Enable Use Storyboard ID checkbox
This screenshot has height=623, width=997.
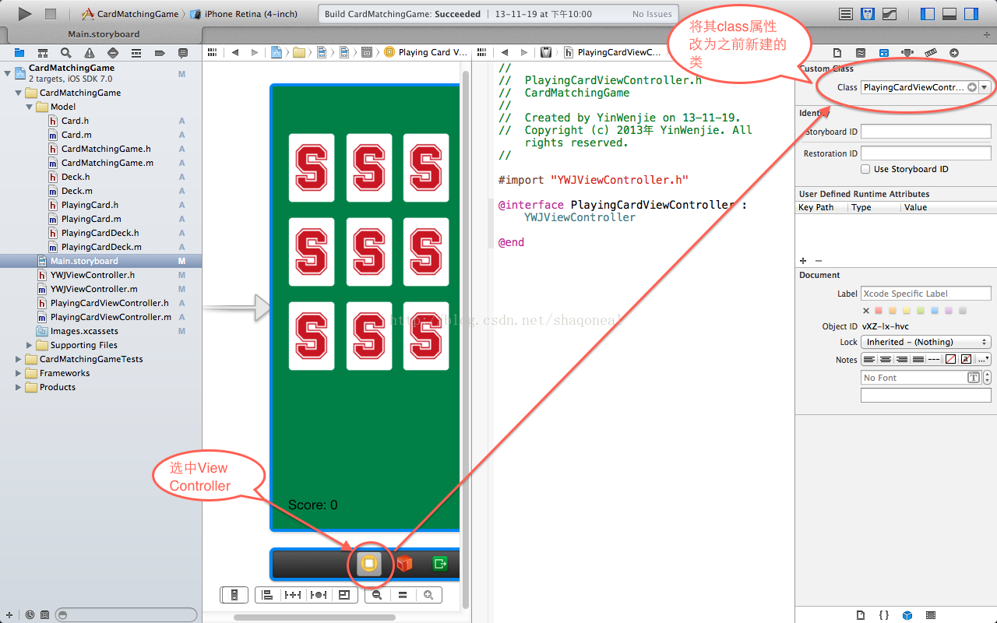point(865,169)
